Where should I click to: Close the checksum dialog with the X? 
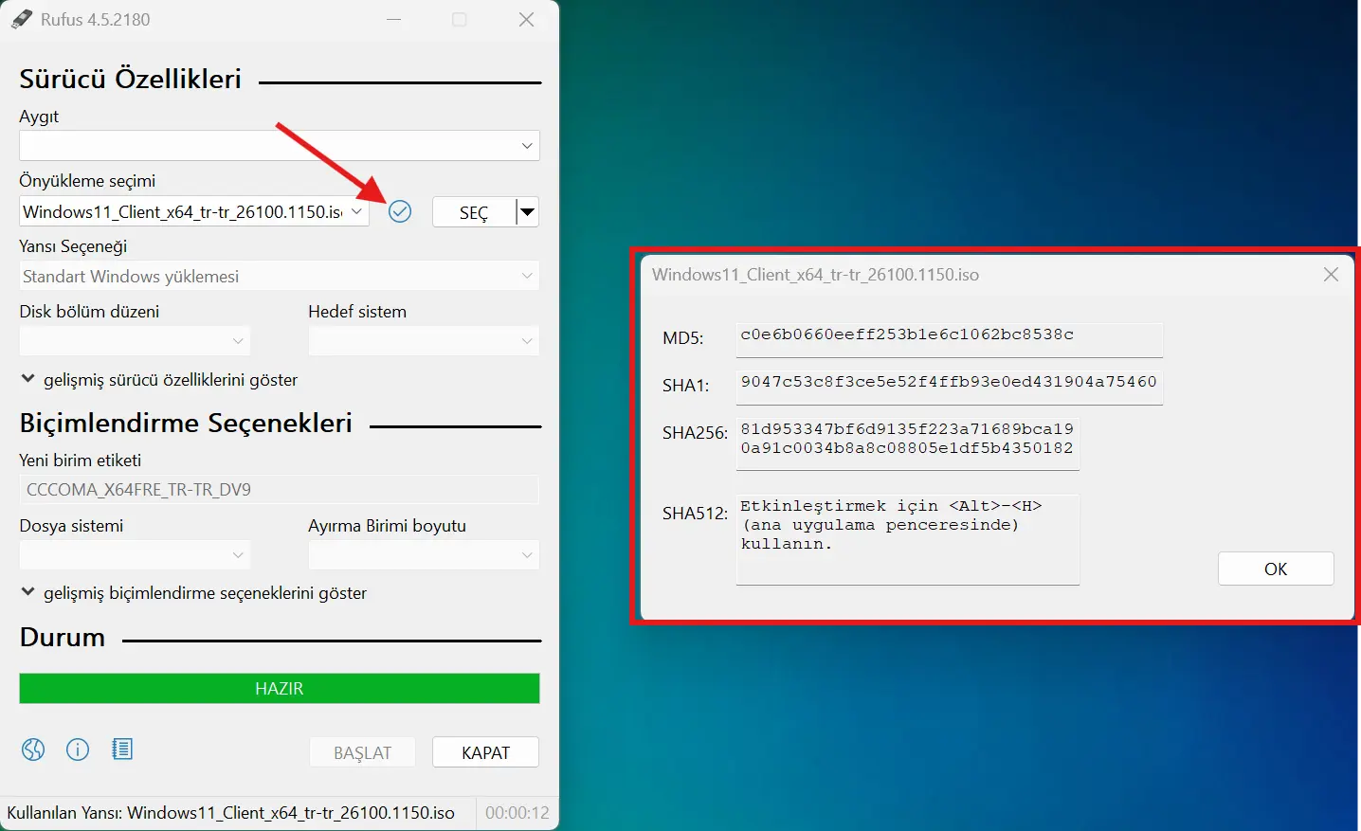(x=1331, y=275)
